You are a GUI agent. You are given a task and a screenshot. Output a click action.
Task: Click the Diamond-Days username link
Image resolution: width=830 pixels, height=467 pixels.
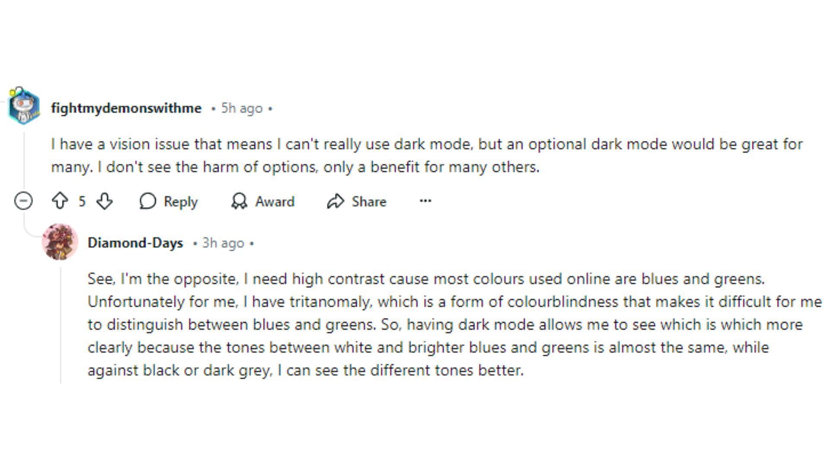click(x=136, y=242)
